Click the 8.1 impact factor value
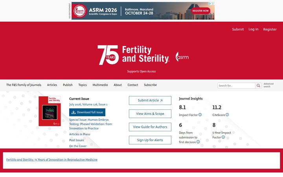Image resolution: width=283 pixels, height=177 pixels. point(182,107)
